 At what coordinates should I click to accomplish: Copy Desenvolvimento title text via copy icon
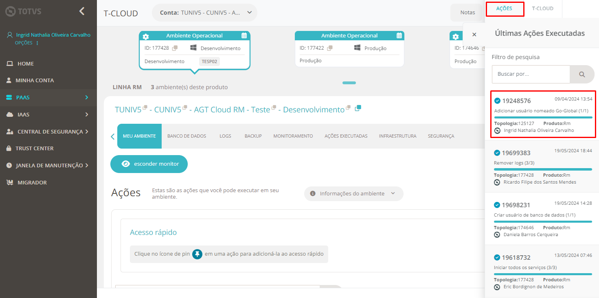tap(348, 107)
